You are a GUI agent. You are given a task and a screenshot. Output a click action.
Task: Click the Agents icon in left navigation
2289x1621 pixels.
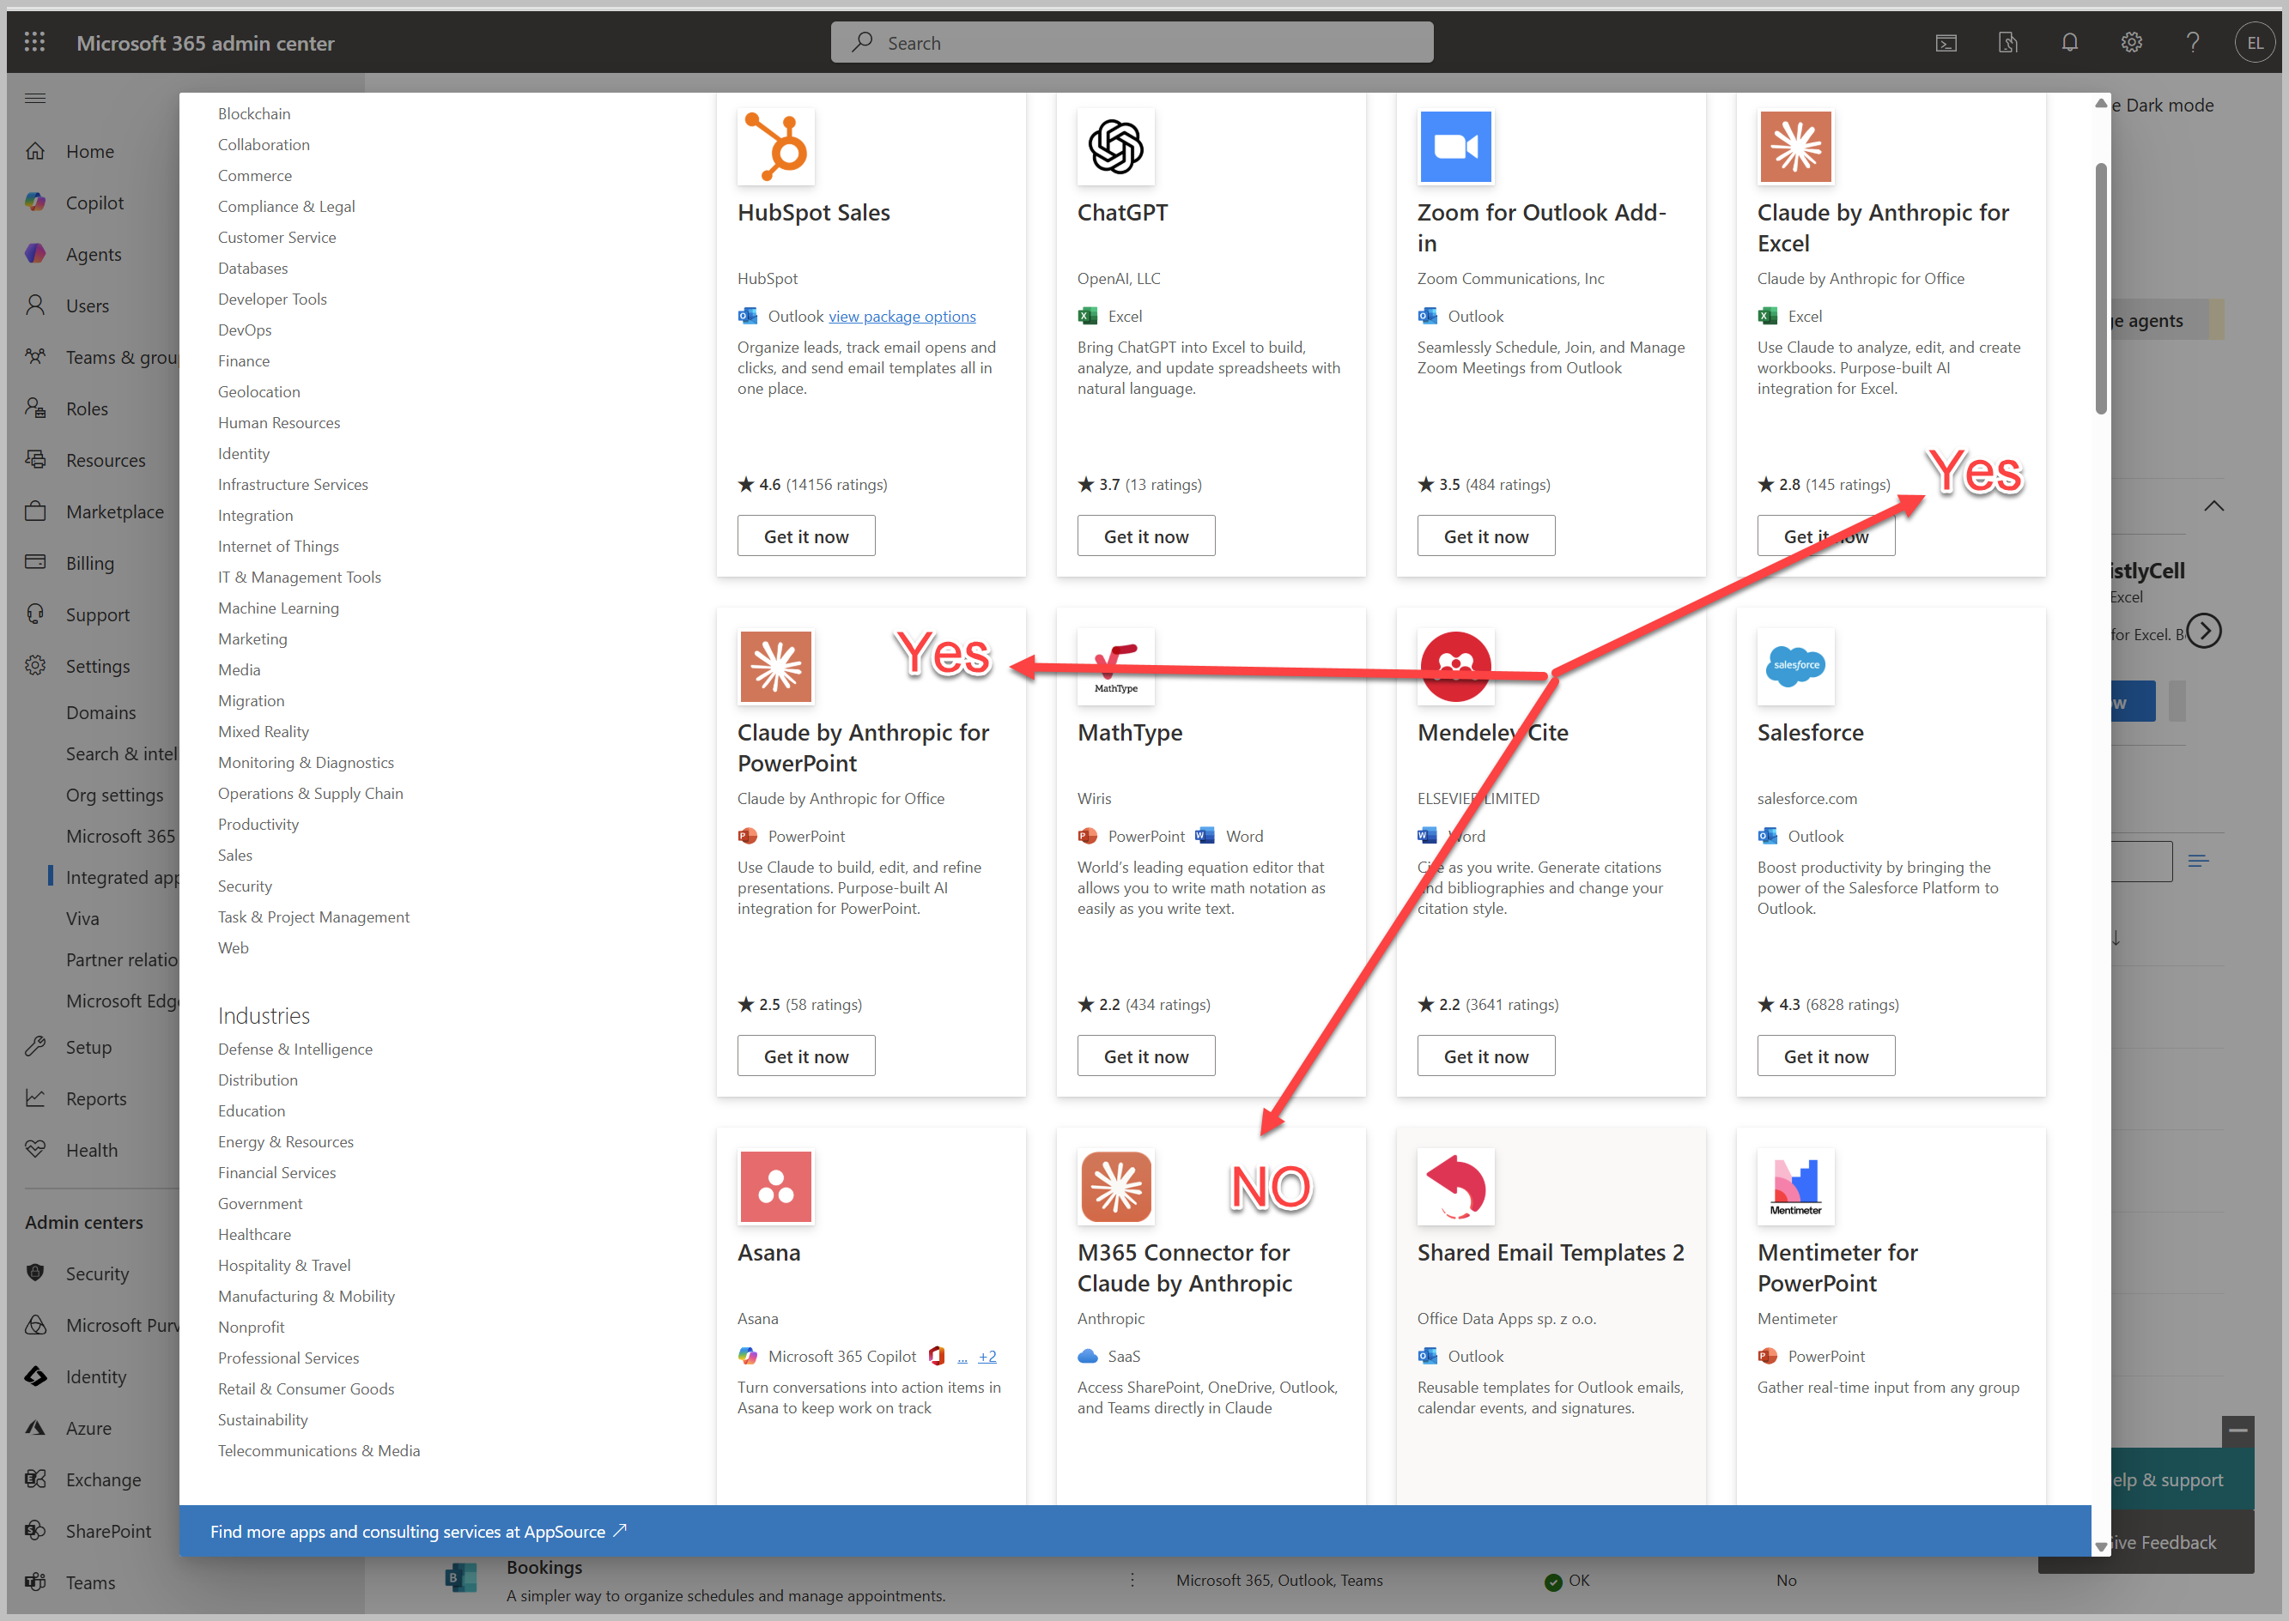click(x=36, y=253)
